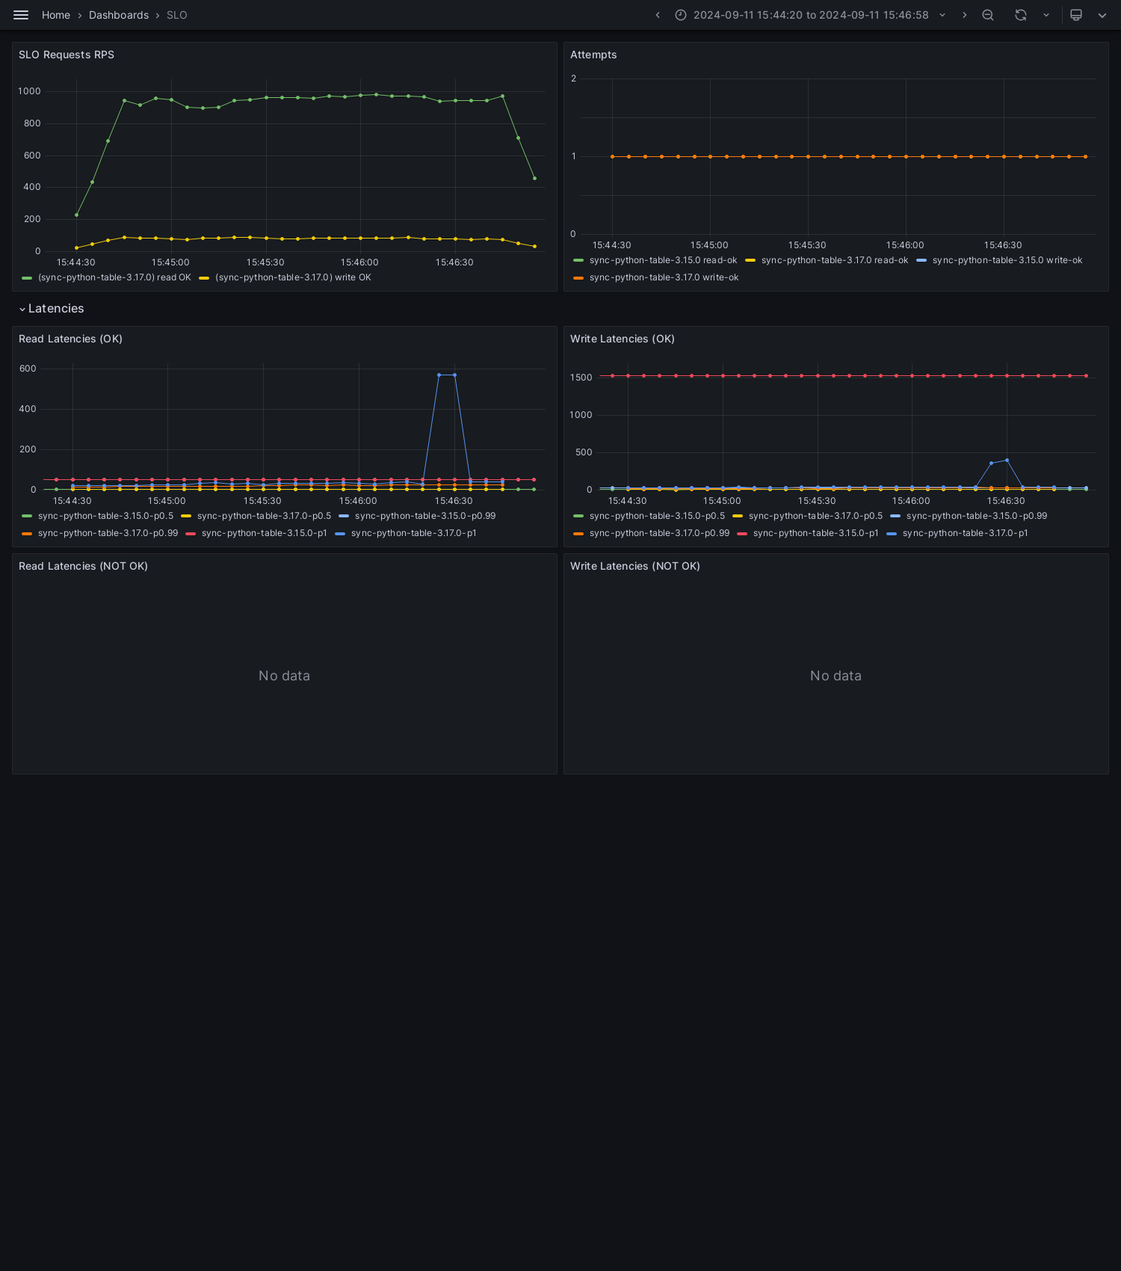This screenshot has height=1271, width=1121.
Task: Toggle 3.17.0 write-ok in Attempts legend
Action: click(664, 277)
